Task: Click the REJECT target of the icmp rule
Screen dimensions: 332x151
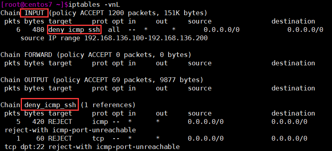Action: [60, 122]
